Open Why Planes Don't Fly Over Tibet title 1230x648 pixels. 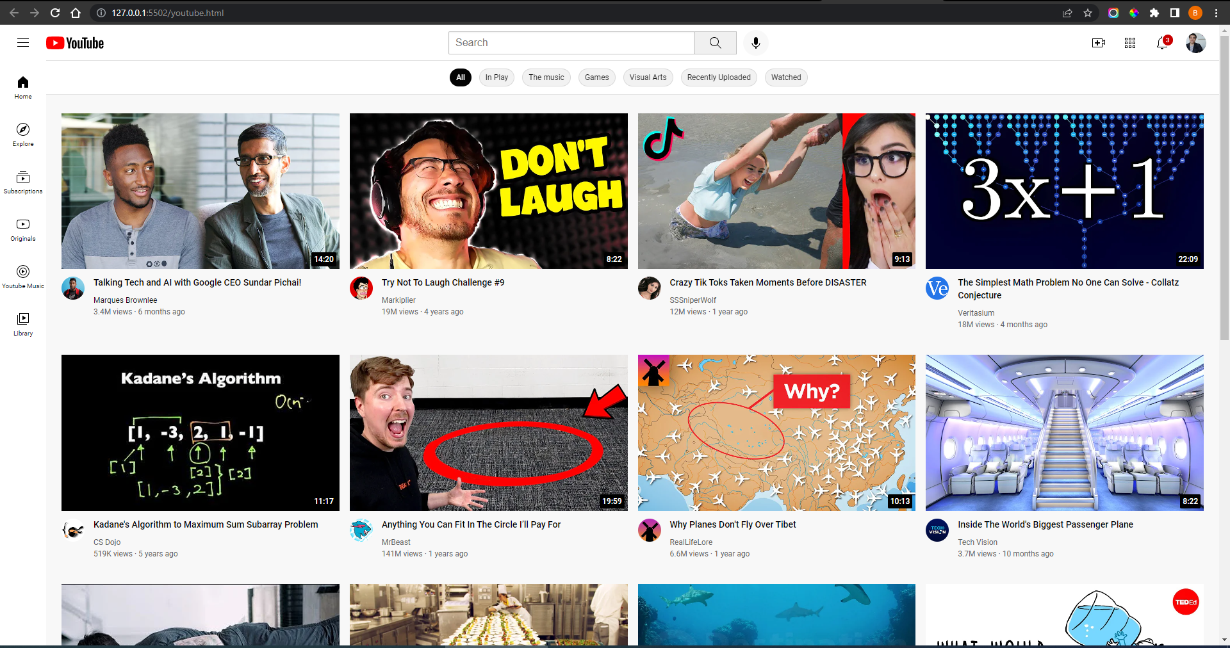click(x=733, y=524)
